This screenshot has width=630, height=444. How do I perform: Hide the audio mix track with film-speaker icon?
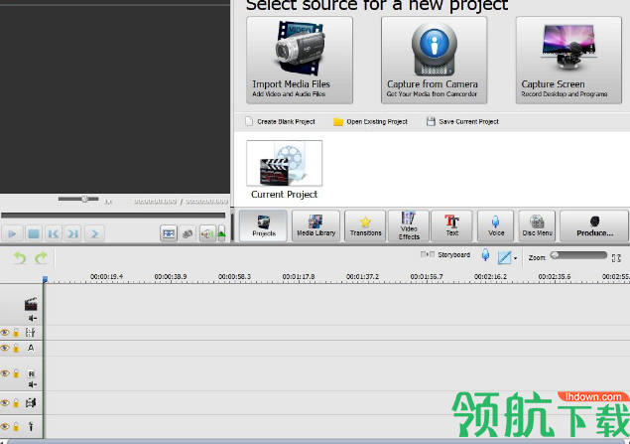(5, 402)
